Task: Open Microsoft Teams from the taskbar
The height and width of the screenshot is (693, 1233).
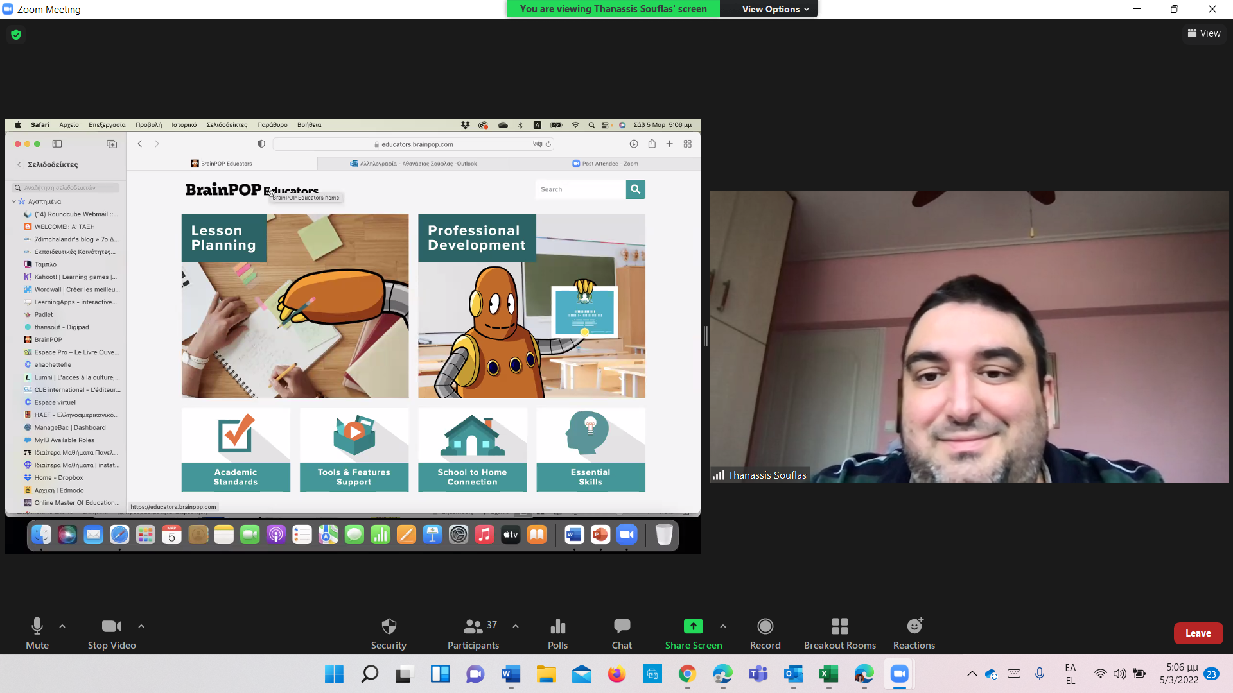Action: (758, 674)
